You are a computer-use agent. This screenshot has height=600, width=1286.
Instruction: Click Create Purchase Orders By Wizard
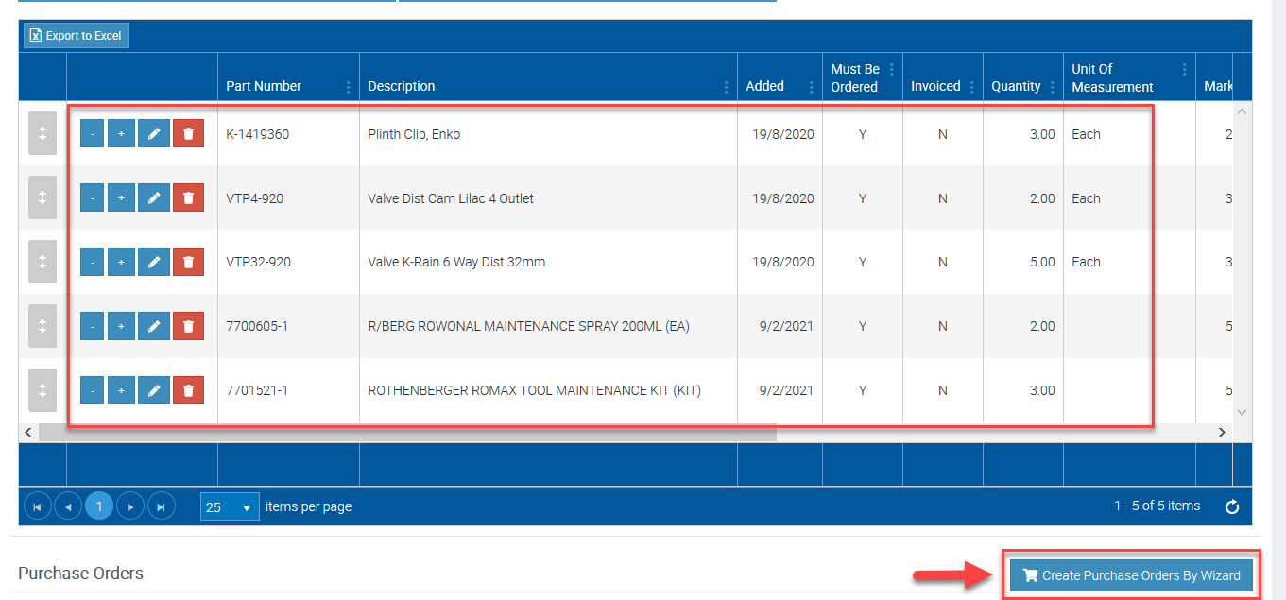coord(1131,575)
